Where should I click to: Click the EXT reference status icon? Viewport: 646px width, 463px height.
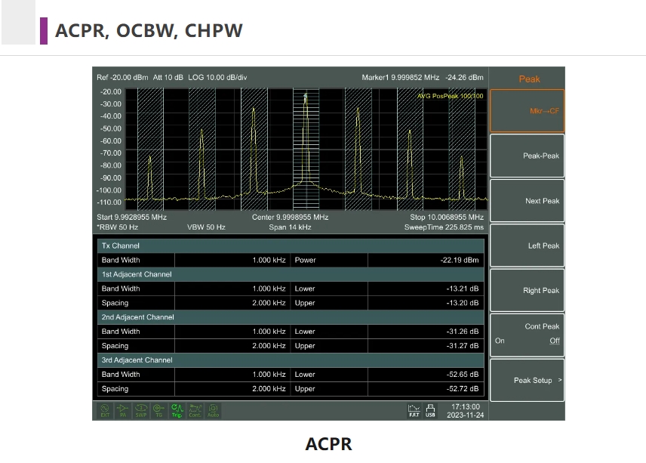pos(105,410)
